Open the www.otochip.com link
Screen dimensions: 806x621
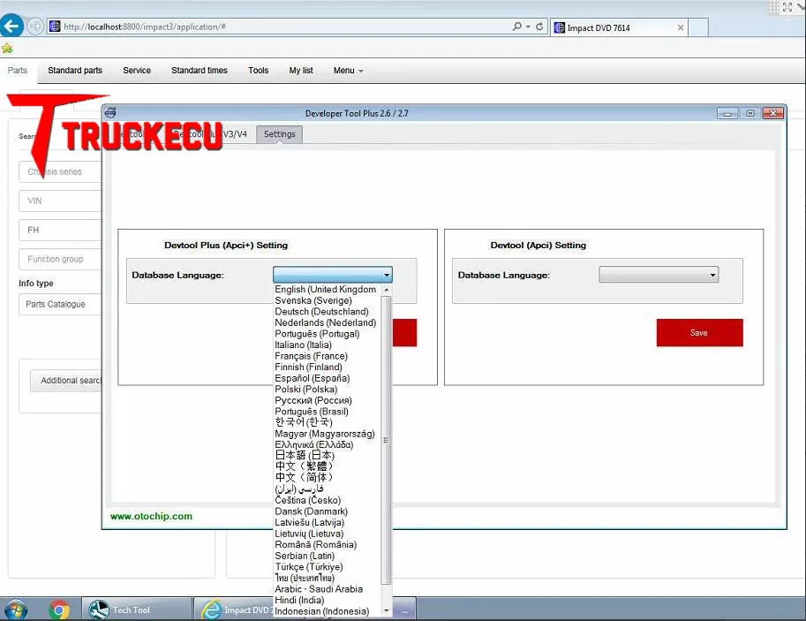[x=151, y=516]
